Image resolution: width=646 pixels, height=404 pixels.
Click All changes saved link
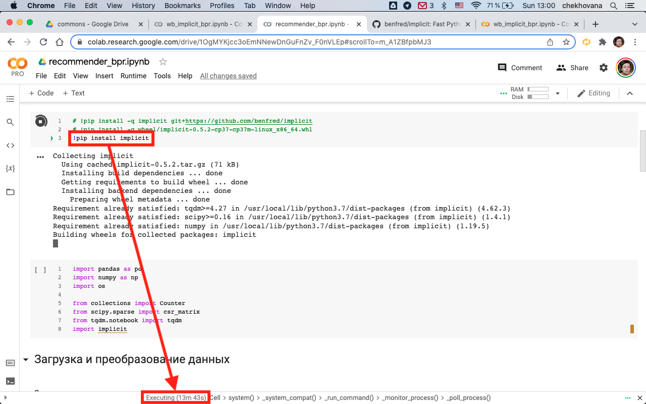coord(229,76)
